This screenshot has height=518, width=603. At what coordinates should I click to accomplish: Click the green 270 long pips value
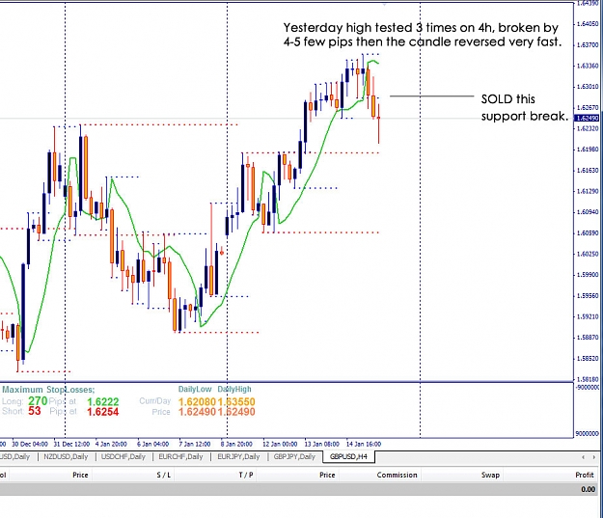[x=38, y=401]
